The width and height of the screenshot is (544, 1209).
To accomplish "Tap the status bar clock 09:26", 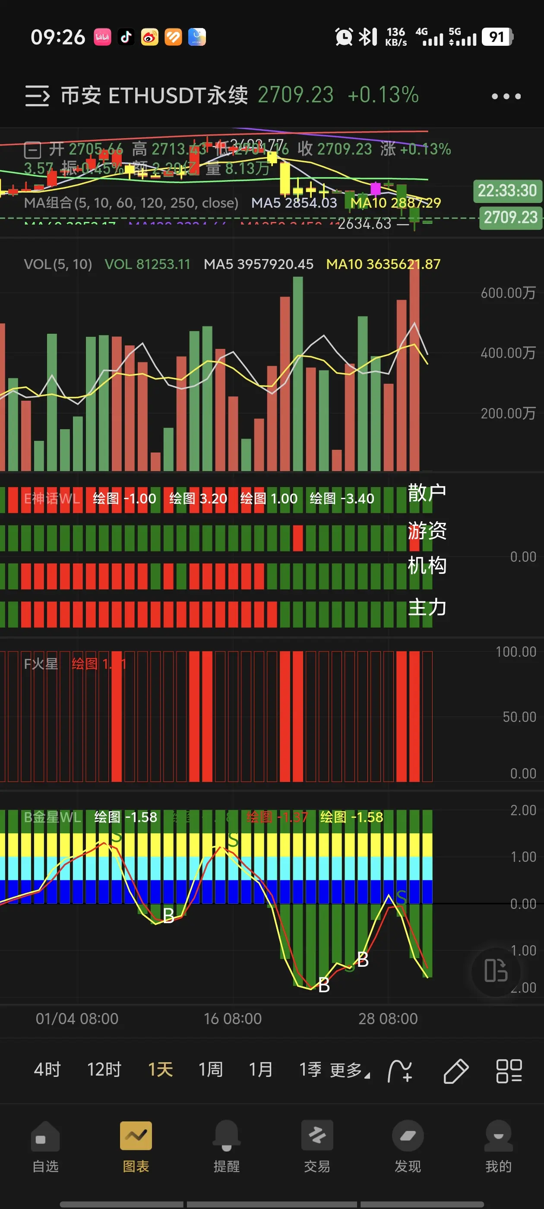I will 58,37.
